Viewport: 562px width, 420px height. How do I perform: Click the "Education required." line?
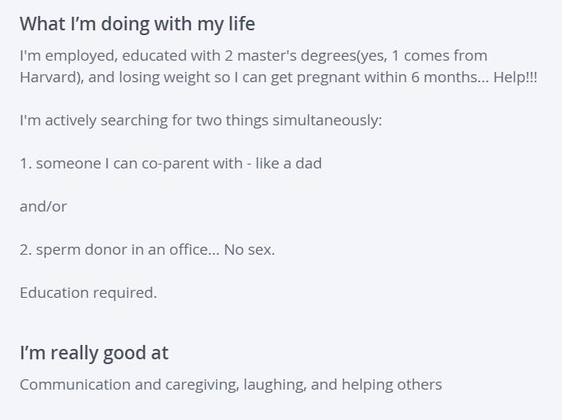pos(88,293)
